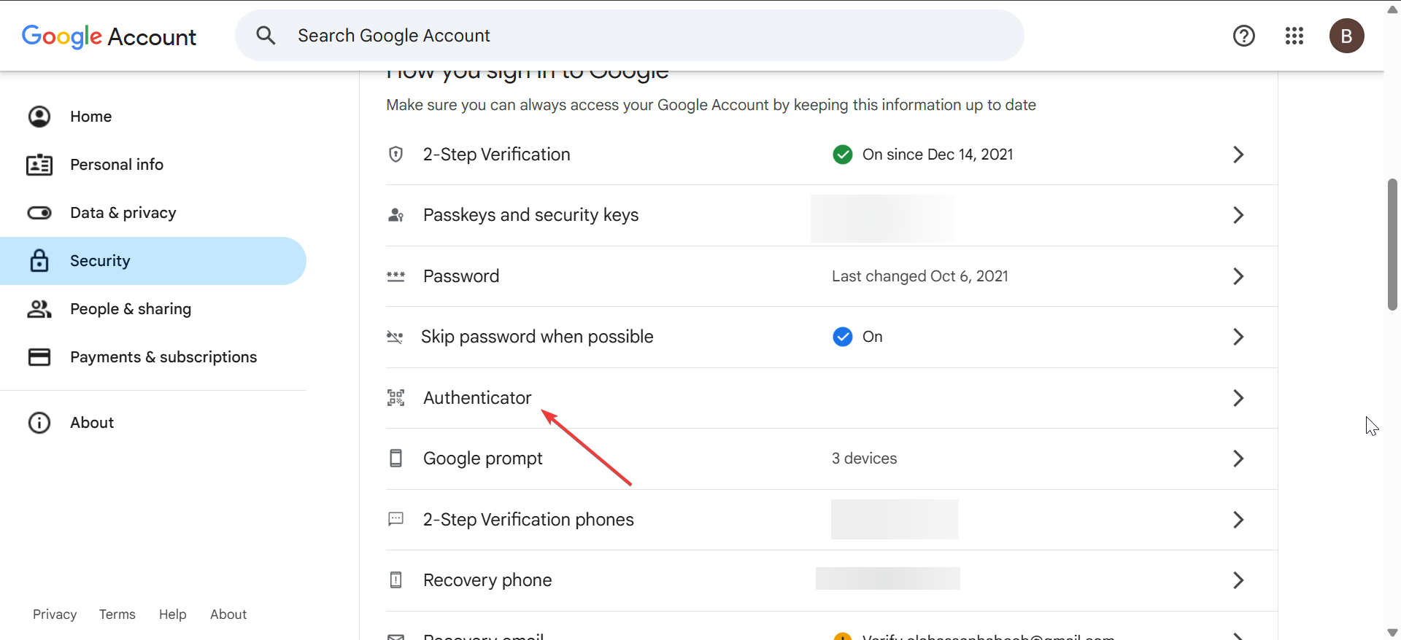Open the profile avatar account menu
Viewport: 1401px width, 640px height.
[1346, 36]
